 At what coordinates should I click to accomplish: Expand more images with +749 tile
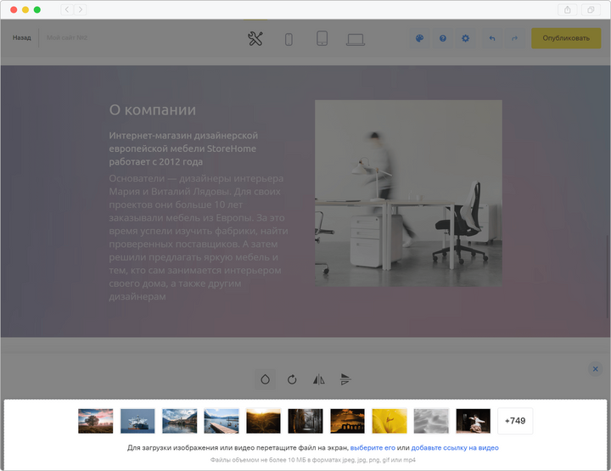point(515,421)
